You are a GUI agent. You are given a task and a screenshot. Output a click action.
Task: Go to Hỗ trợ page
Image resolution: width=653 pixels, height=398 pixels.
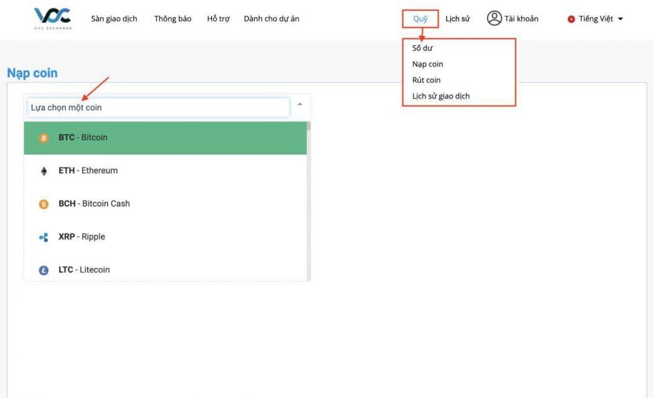pyautogui.click(x=218, y=19)
